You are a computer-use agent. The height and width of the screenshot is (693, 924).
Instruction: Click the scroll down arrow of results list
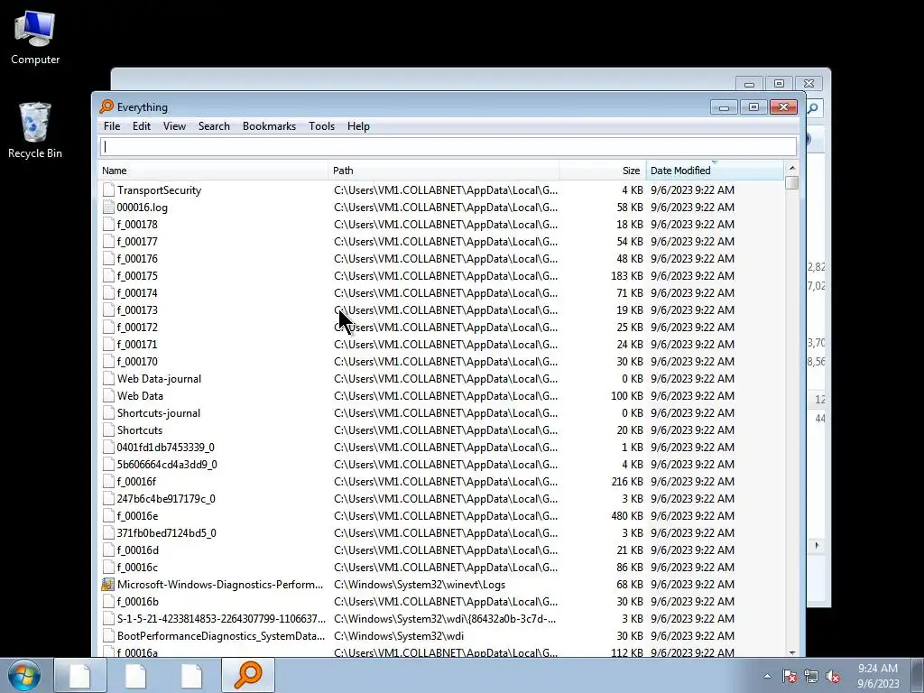(792, 651)
